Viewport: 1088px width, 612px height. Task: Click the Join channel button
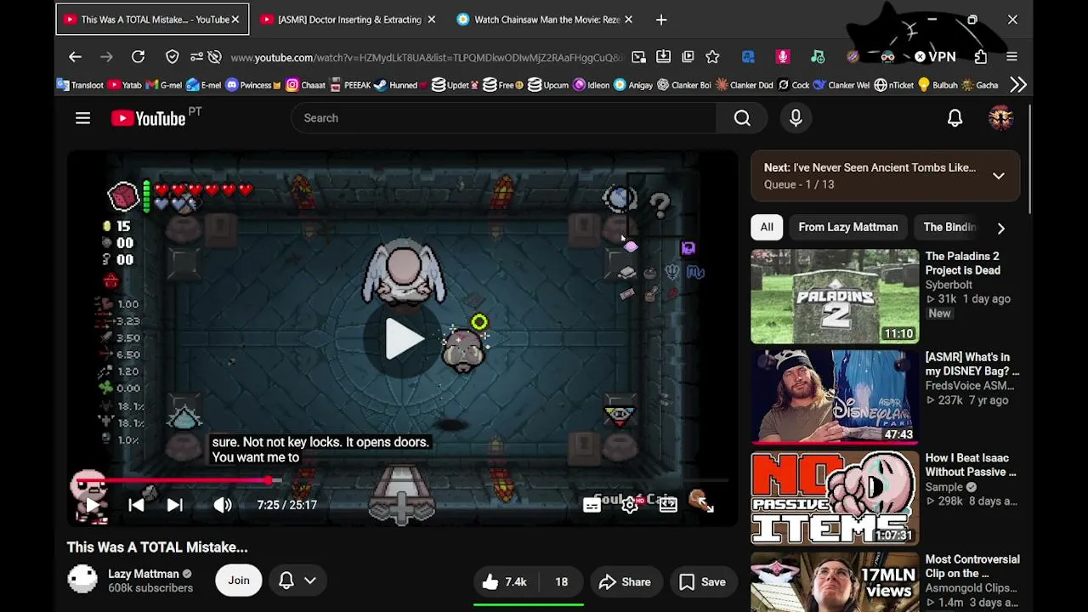[239, 581]
